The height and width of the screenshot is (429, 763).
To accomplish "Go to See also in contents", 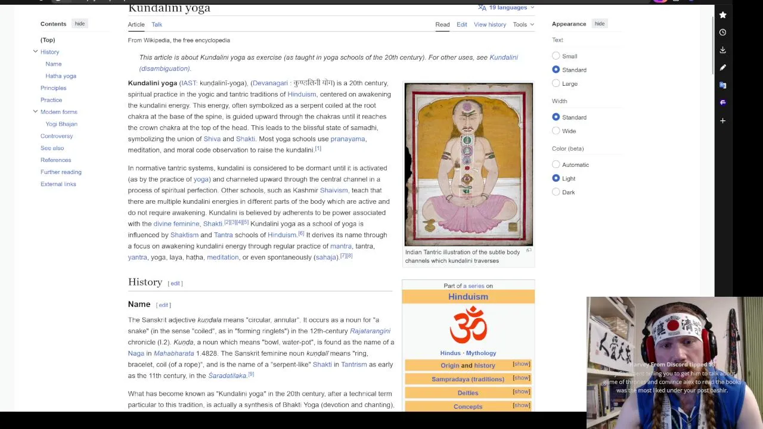I will (x=52, y=148).
